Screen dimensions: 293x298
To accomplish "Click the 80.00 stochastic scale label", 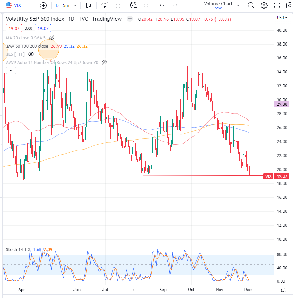I will coord(282,255).
